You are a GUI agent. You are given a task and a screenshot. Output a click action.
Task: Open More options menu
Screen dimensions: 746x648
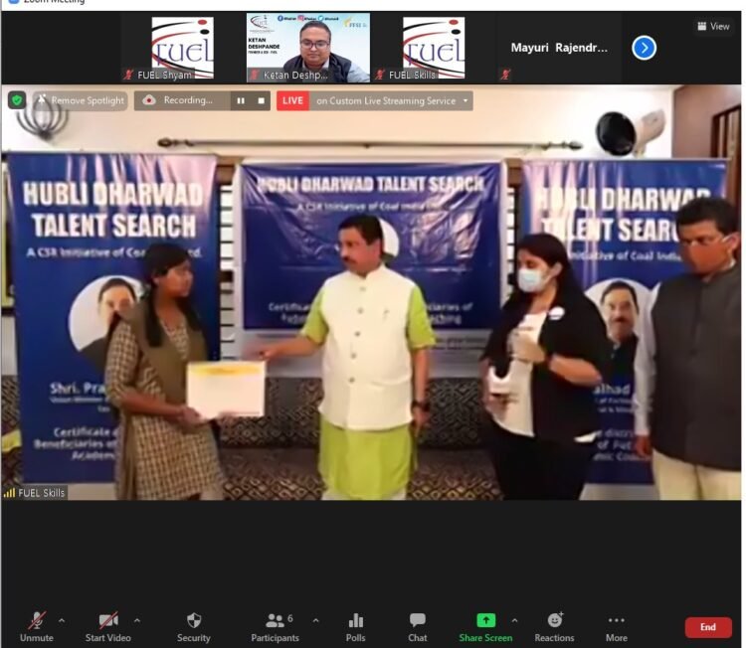click(617, 627)
